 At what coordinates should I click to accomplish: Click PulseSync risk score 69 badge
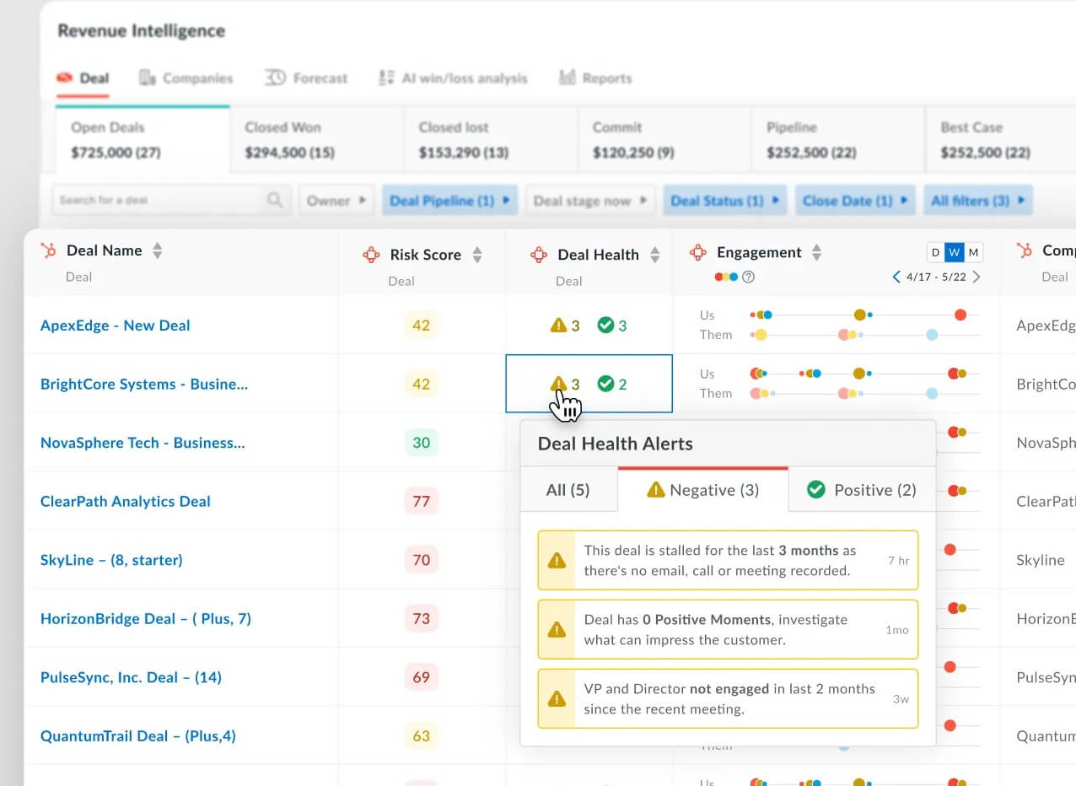[x=421, y=677]
